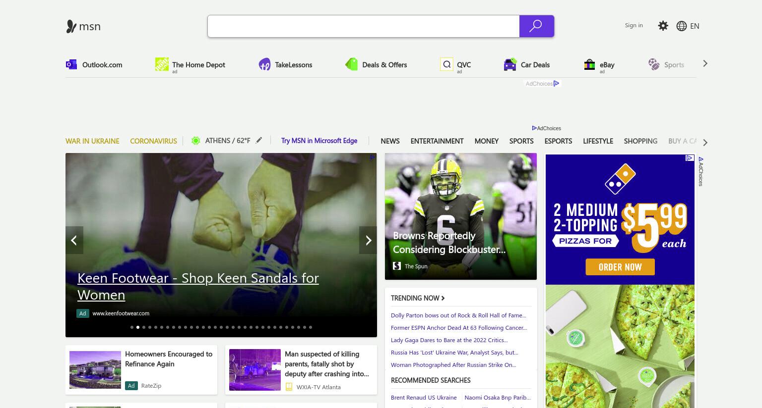
Task: Open the QVC icon shortcut
Action: click(446, 64)
